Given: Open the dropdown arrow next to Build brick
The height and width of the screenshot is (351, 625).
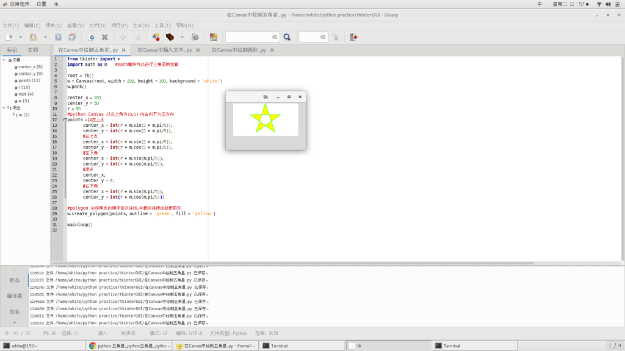Looking at the screenshot, I should pos(182,37).
